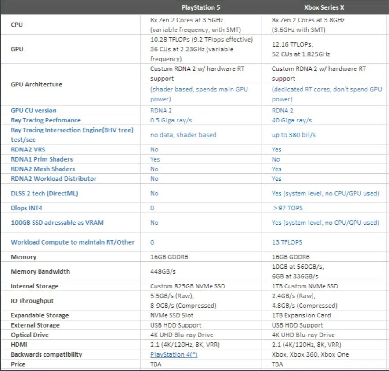Click the RDNA1 Prim Shaders label

[42, 159]
